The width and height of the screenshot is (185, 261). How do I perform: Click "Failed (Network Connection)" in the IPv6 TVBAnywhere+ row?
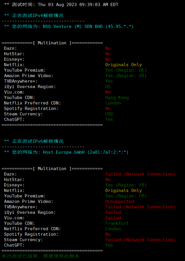tap(140, 207)
